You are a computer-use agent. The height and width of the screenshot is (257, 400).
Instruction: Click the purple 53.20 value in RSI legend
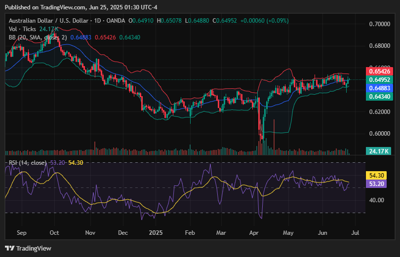tap(58, 162)
